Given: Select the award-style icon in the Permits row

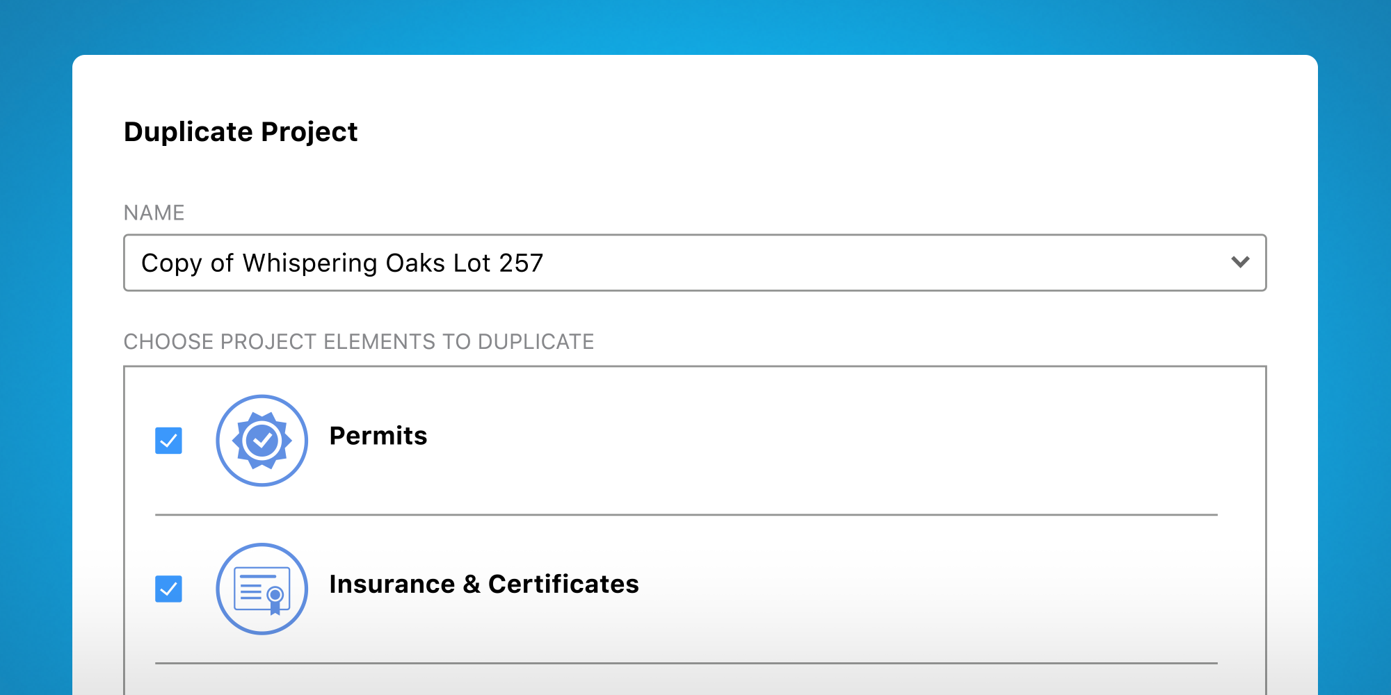Looking at the screenshot, I should point(262,440).
